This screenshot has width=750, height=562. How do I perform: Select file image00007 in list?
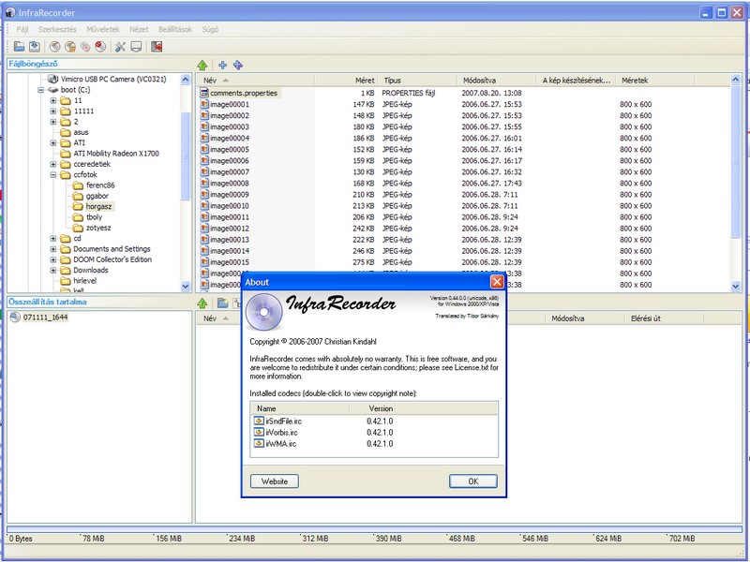click(x=230, y=172)
